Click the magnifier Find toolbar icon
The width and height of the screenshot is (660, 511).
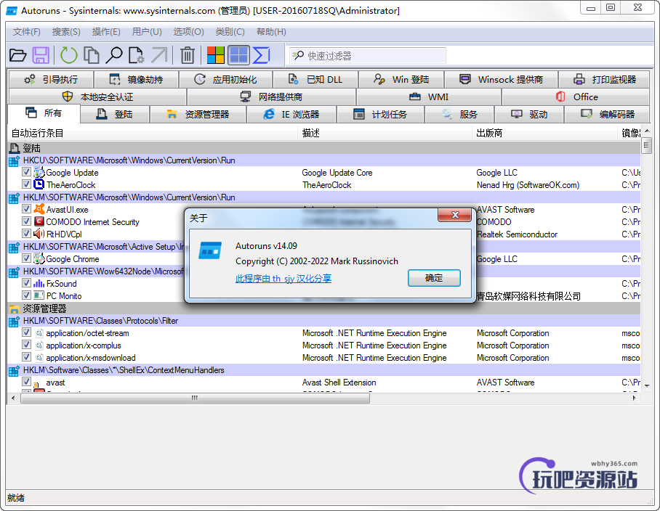[x=113, y=55]
